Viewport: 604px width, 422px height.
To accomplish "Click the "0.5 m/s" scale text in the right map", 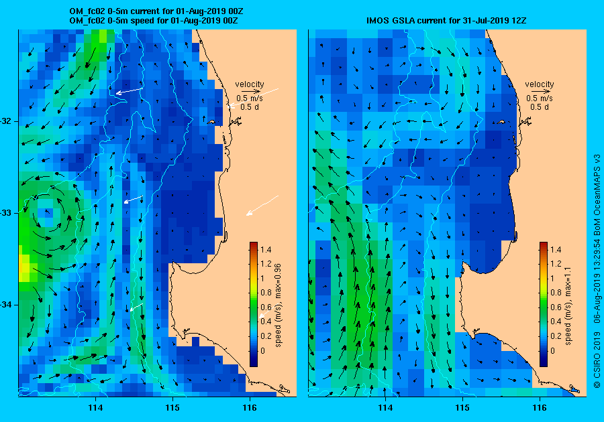I will [x=540, y=98].
